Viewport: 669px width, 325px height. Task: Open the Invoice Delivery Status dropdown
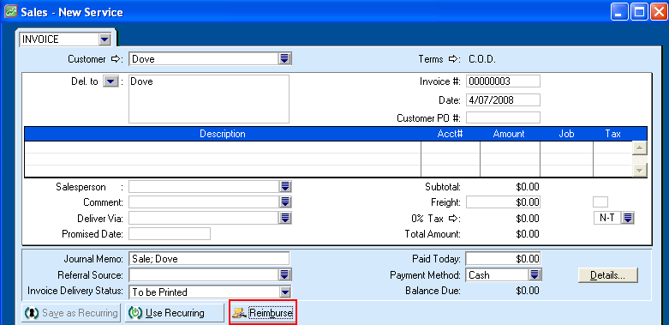point(284,292)
